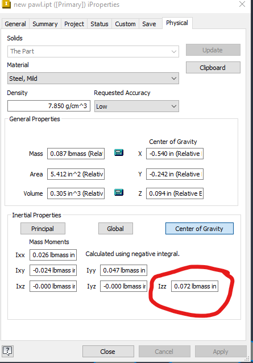Click the Iyz mass moment field
Screen dimensions: 253x363
point(124,286)
